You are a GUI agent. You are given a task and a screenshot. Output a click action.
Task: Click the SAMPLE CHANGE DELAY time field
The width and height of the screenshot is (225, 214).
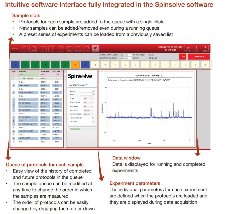coord(126,55)
